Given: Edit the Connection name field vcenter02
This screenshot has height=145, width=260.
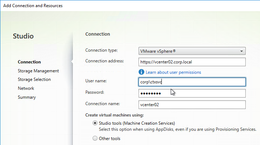Looking at the screenshot, I should (x=192, y=105).
